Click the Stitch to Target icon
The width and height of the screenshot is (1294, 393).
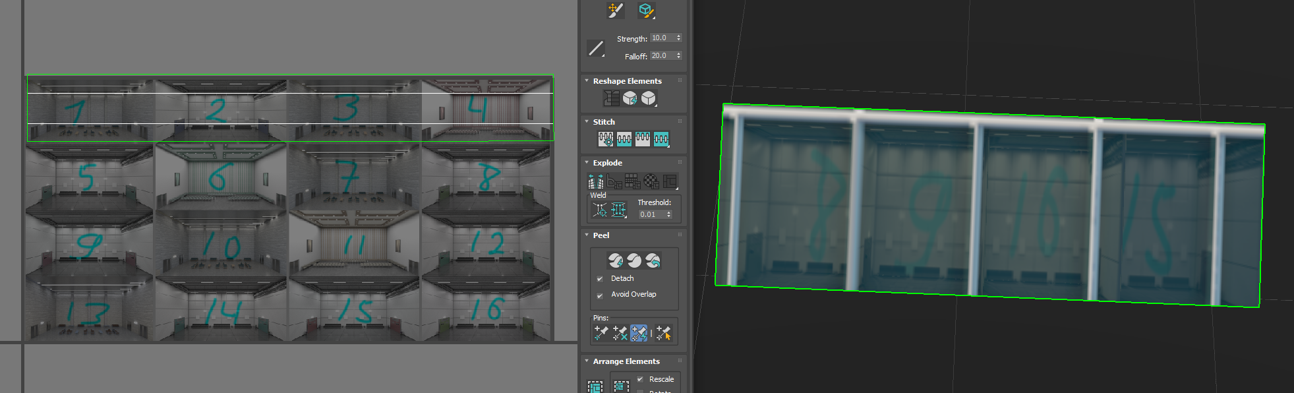point(606,139)
